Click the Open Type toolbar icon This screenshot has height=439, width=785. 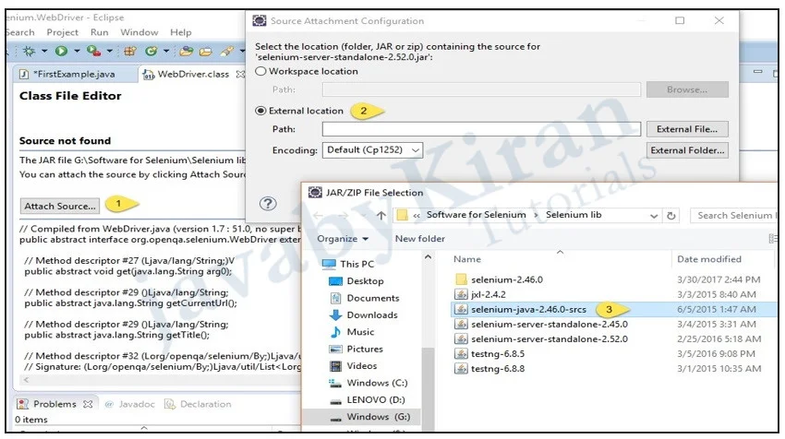tap(187, 51)
